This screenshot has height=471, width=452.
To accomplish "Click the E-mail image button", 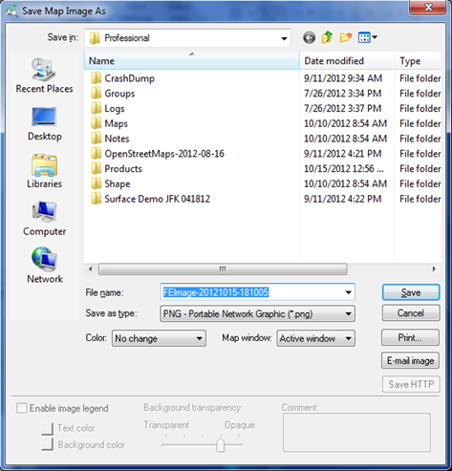I will (410, 360).
